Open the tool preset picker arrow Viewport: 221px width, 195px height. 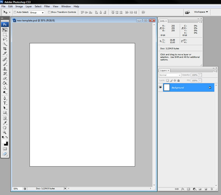pyautogui.click(x=10, y=12)
